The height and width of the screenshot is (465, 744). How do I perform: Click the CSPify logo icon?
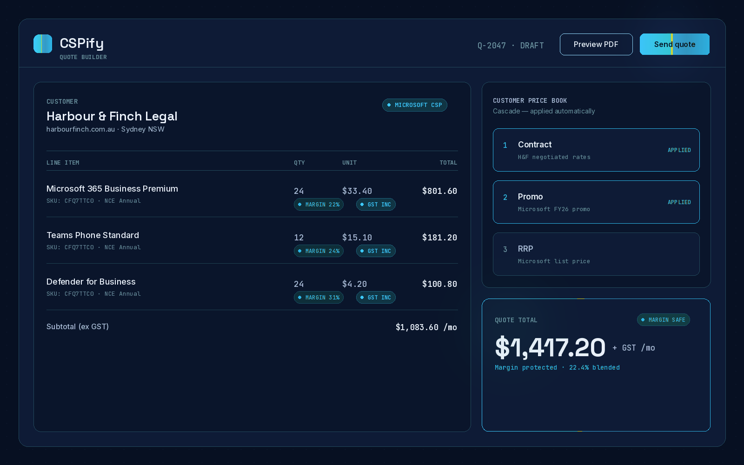pyautogui.click(x=43, y=44)
